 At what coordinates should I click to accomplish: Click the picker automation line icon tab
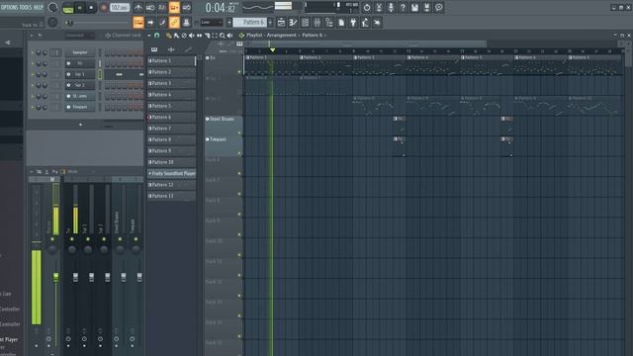pyautogui.click(x=188, y=49)
